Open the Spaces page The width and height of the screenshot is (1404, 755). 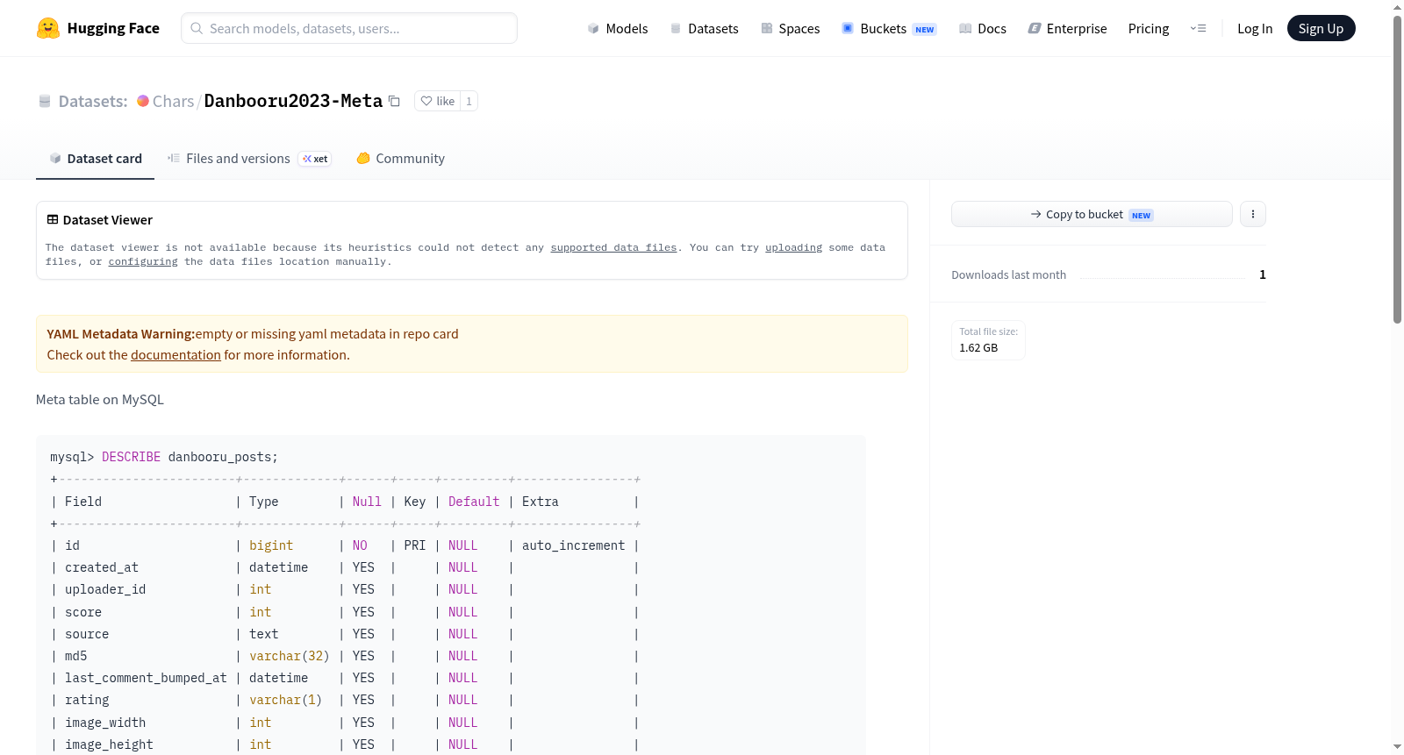tap(791, 28)
